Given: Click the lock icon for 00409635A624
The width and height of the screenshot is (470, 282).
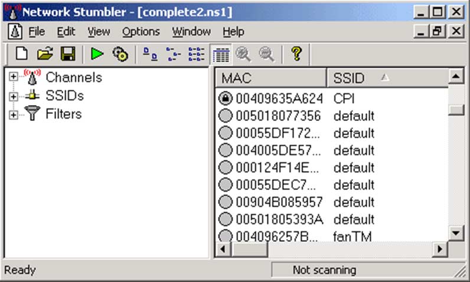Looking at the screenshot, I should click(226, 98).
